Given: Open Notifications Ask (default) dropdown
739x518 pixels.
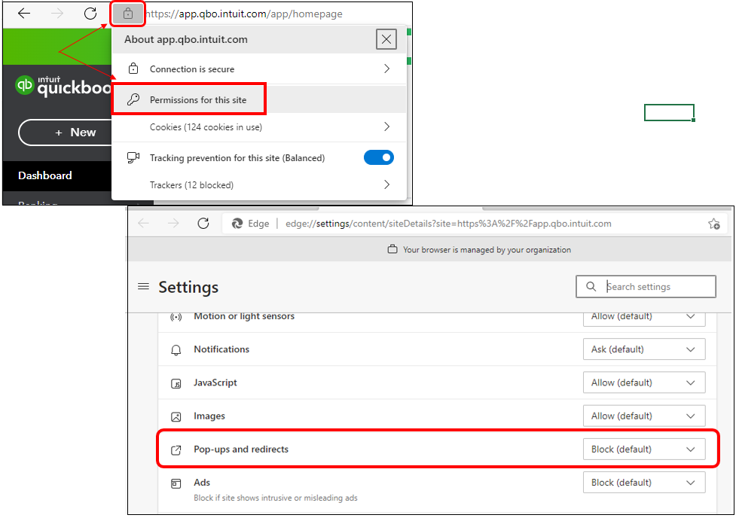Looking at the screenshot, I should click(644, 349).
